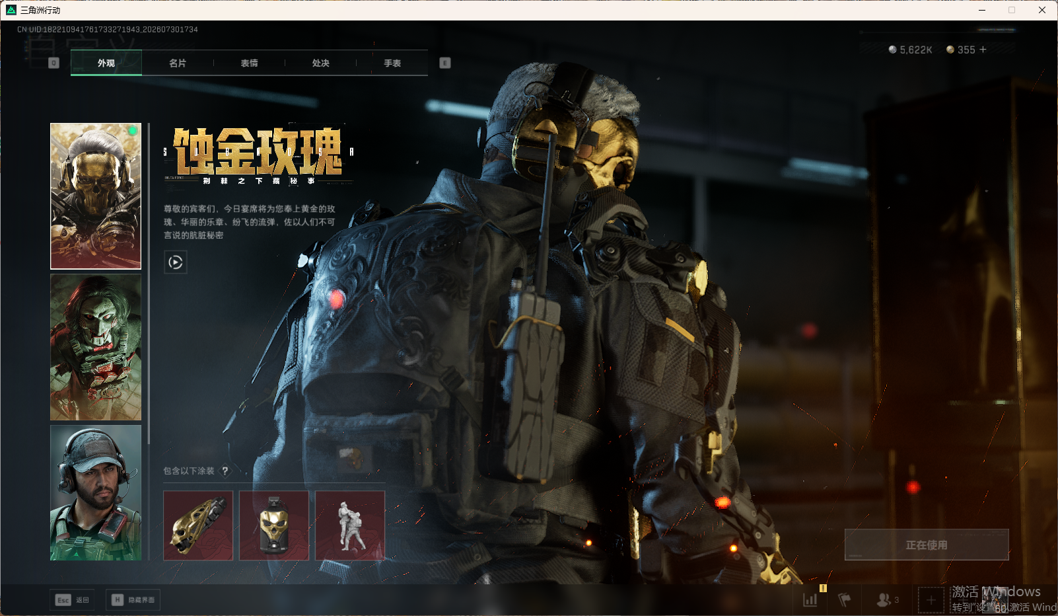Open the 名片 tab
This screenshot has width=1058, height=616.
[178, 63]
